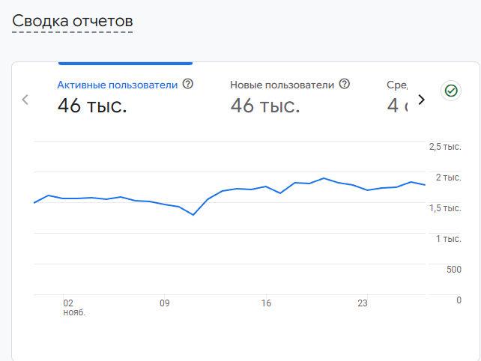Click the 46 тыс. value under Активные пользователи
This screenshot has width=481, height=361.
pyautogui.click(x=92, y=106)
